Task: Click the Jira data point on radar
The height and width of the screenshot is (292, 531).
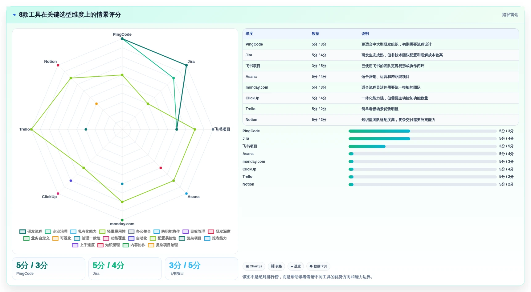Action: 186,65
